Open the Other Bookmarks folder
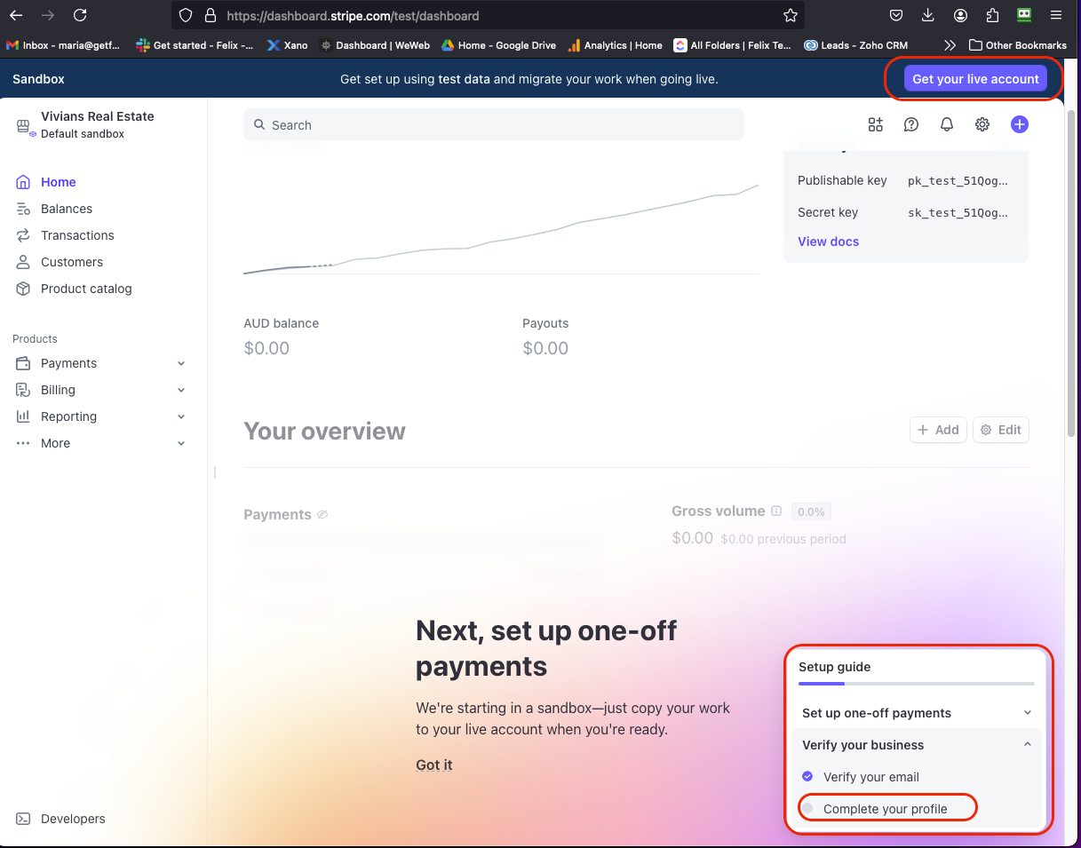 point(1018,45)
